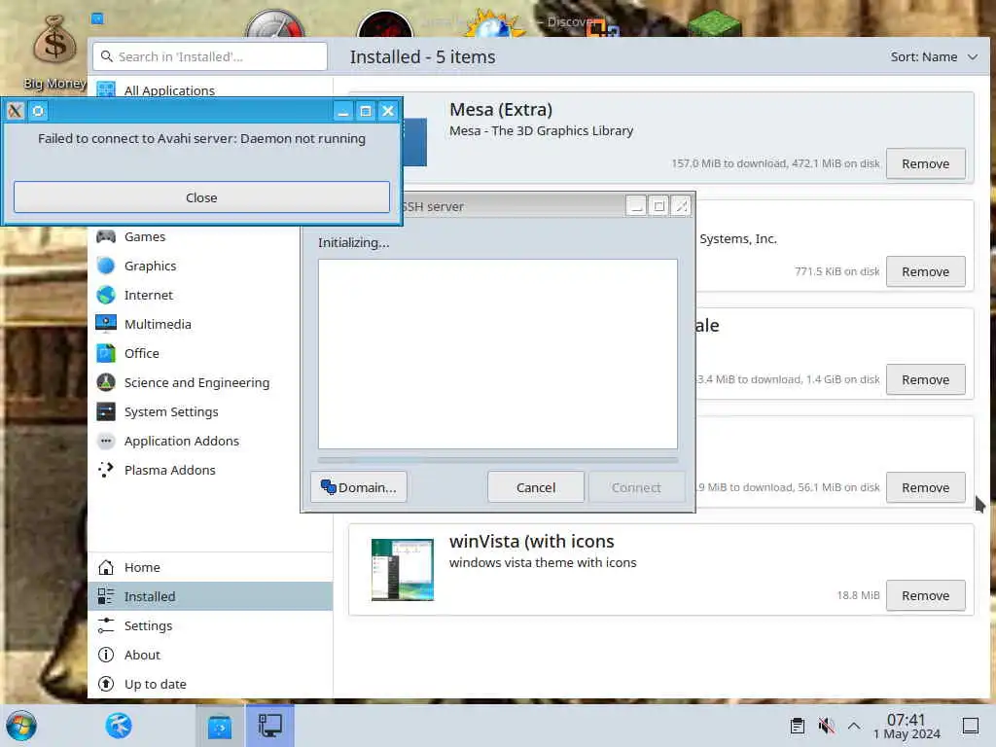Viewport: 996px width, 747px height.
Task: Open winVista (with icons title
Action: point(532,541)
